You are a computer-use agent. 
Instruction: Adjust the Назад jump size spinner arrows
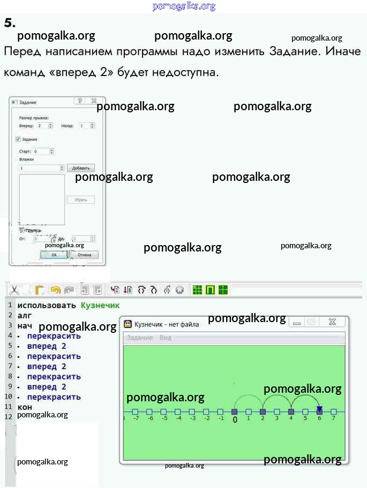92,126
